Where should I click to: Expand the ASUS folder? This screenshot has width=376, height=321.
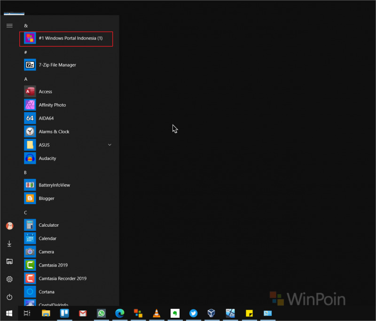click(x=68, y=145)
